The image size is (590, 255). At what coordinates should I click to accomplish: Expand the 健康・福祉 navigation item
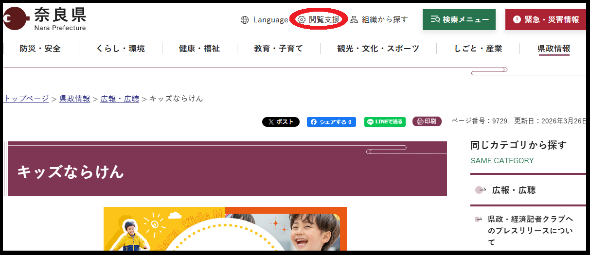pyautogui.click(x=199, y=49)
